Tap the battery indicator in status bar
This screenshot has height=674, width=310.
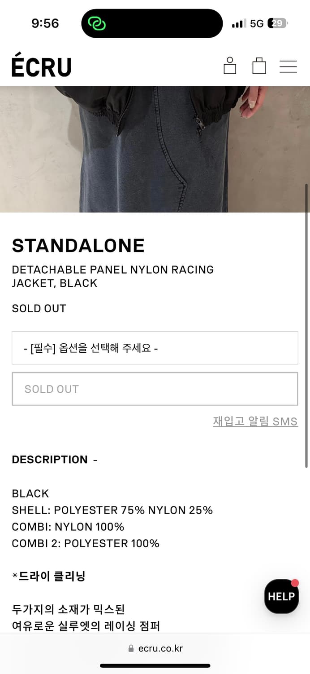click(x=277, y=23)
